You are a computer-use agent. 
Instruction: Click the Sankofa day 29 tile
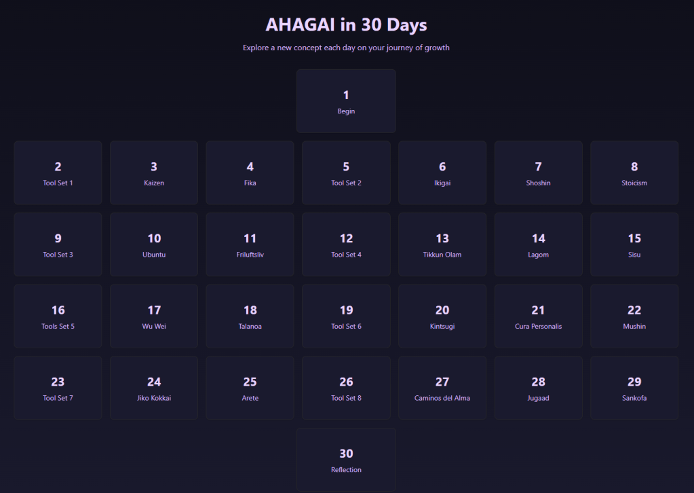(x=634, y=388)
